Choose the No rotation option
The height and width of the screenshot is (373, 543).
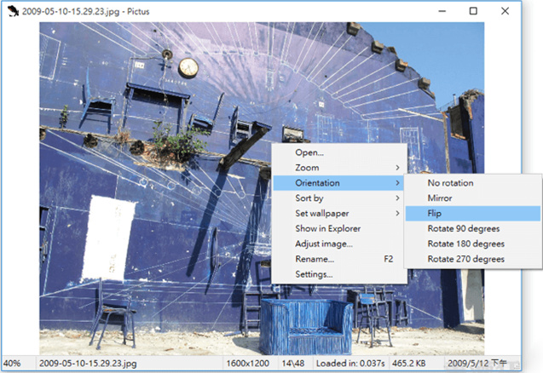451,183
